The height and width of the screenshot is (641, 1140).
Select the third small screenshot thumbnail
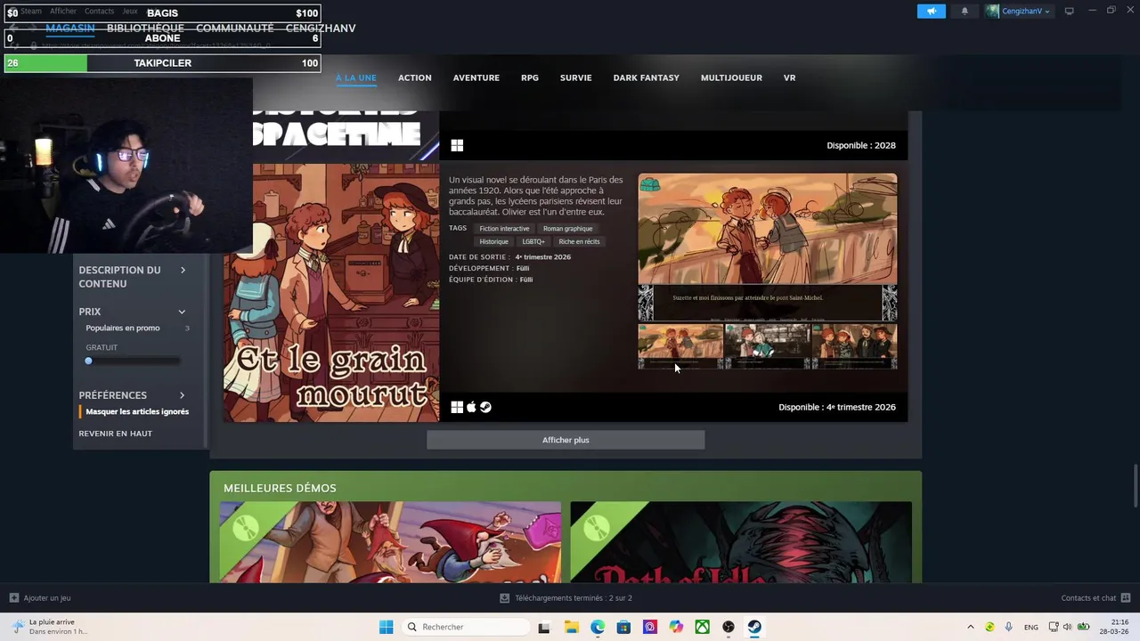tap(854, 346)
